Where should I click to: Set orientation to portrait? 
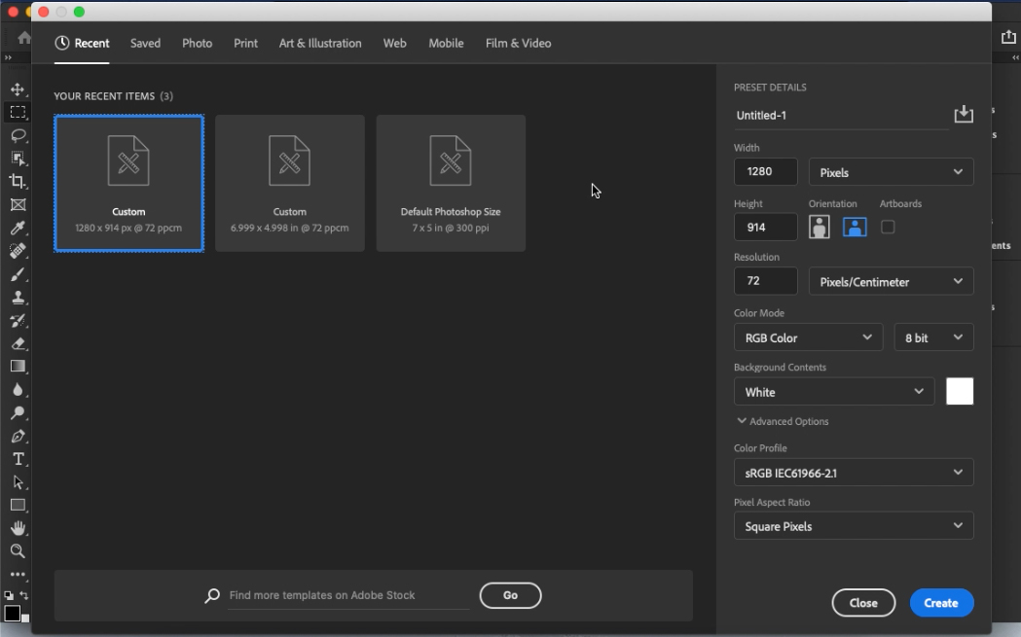(x=820, y=227)
